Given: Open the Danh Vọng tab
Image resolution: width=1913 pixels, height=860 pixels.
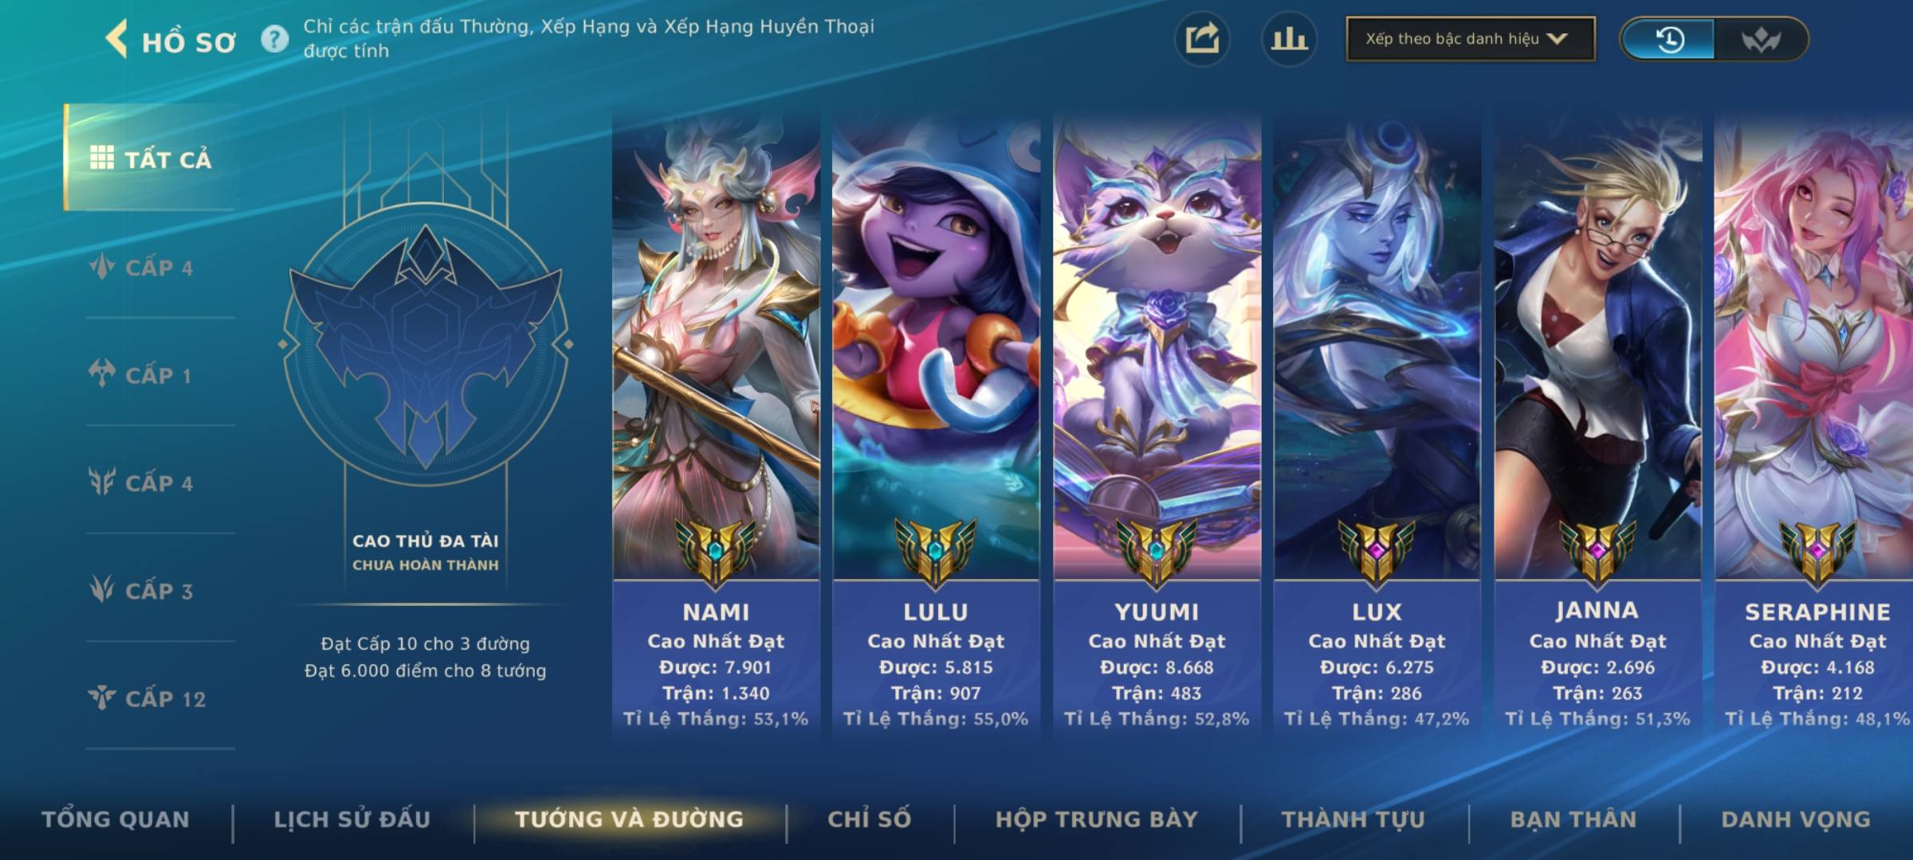Looking at the screenshot, I should [1796, 819].
